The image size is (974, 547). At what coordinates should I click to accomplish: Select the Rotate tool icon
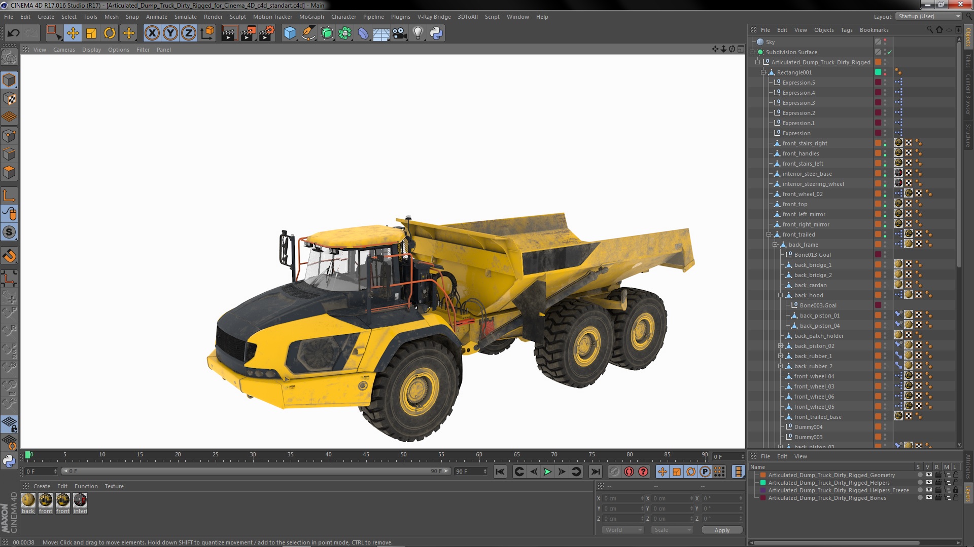pos(110,33)
